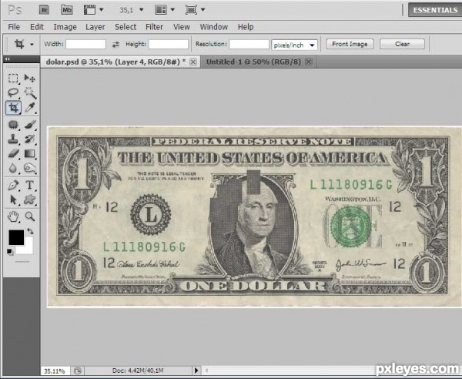Launch Mini Bridge from top bar

pyautogui.click(x=66, y=10)
